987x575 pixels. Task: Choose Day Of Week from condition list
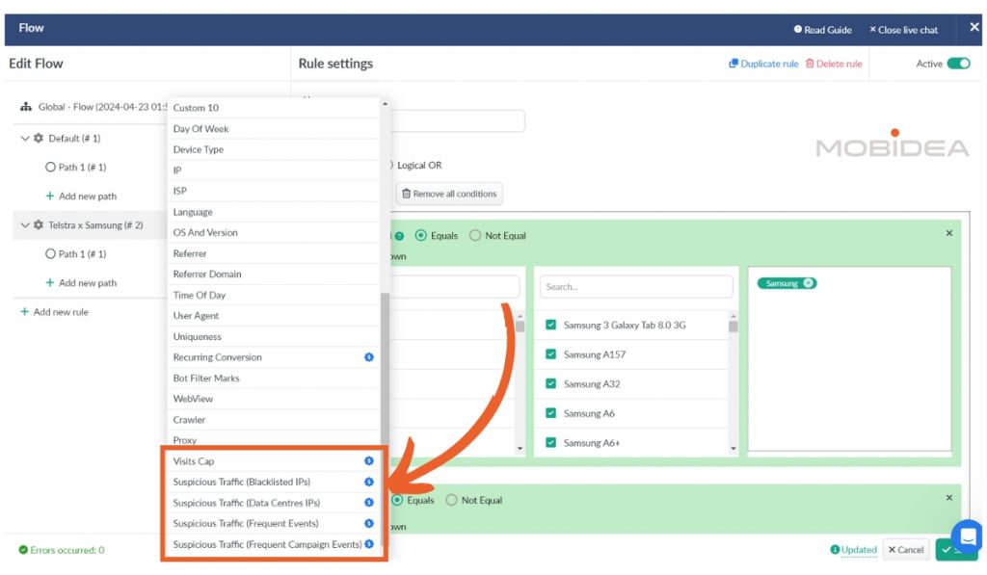pyautogui.click(x=201, y=129)
